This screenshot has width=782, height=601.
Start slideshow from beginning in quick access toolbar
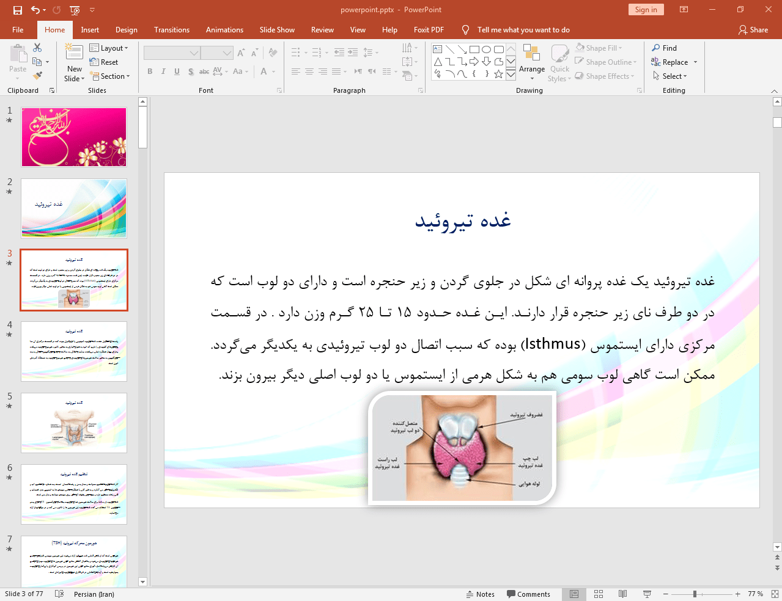click(75, 10)
